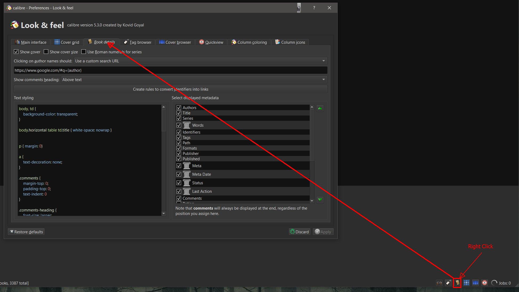Click the custom search URL text field

pos(170,70)
